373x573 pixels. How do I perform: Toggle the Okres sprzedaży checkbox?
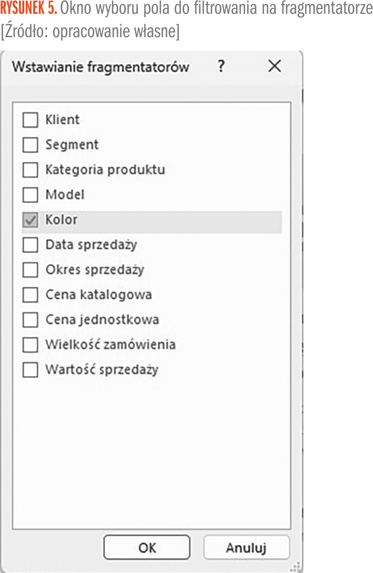(30, 270)
